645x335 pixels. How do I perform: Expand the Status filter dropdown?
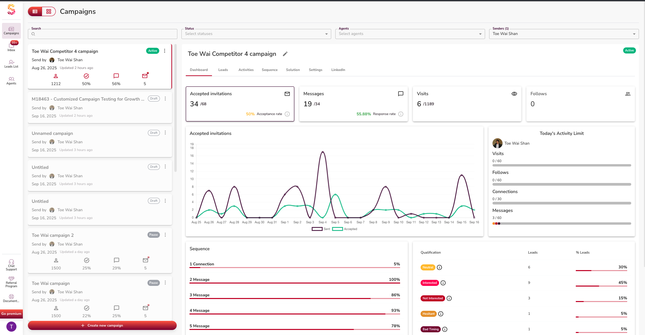pos(256,34)
